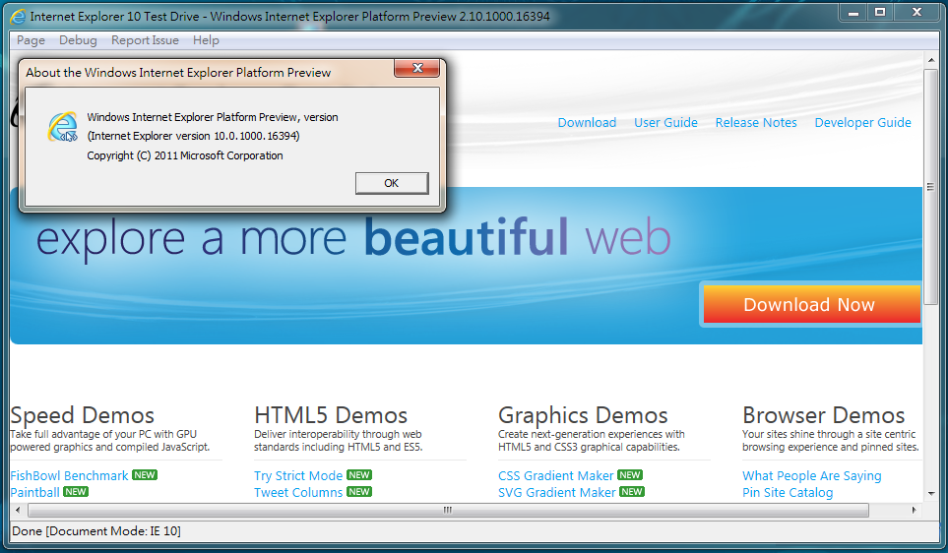The height and width of the screenshot is (553, 948).
Task: Open the Report Issue menu
Action: click(145, 40)
